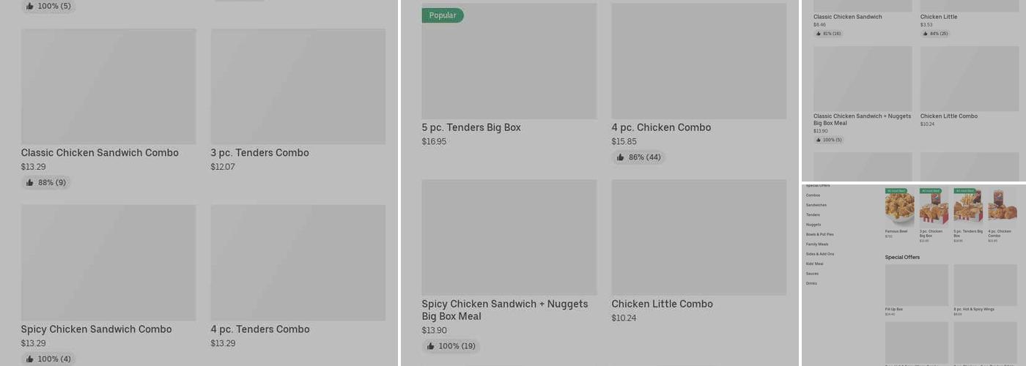This screenshot has width=1026, height=366.
Task: Open the Famous Bowl product photo
Action: (x=899, y=208)
